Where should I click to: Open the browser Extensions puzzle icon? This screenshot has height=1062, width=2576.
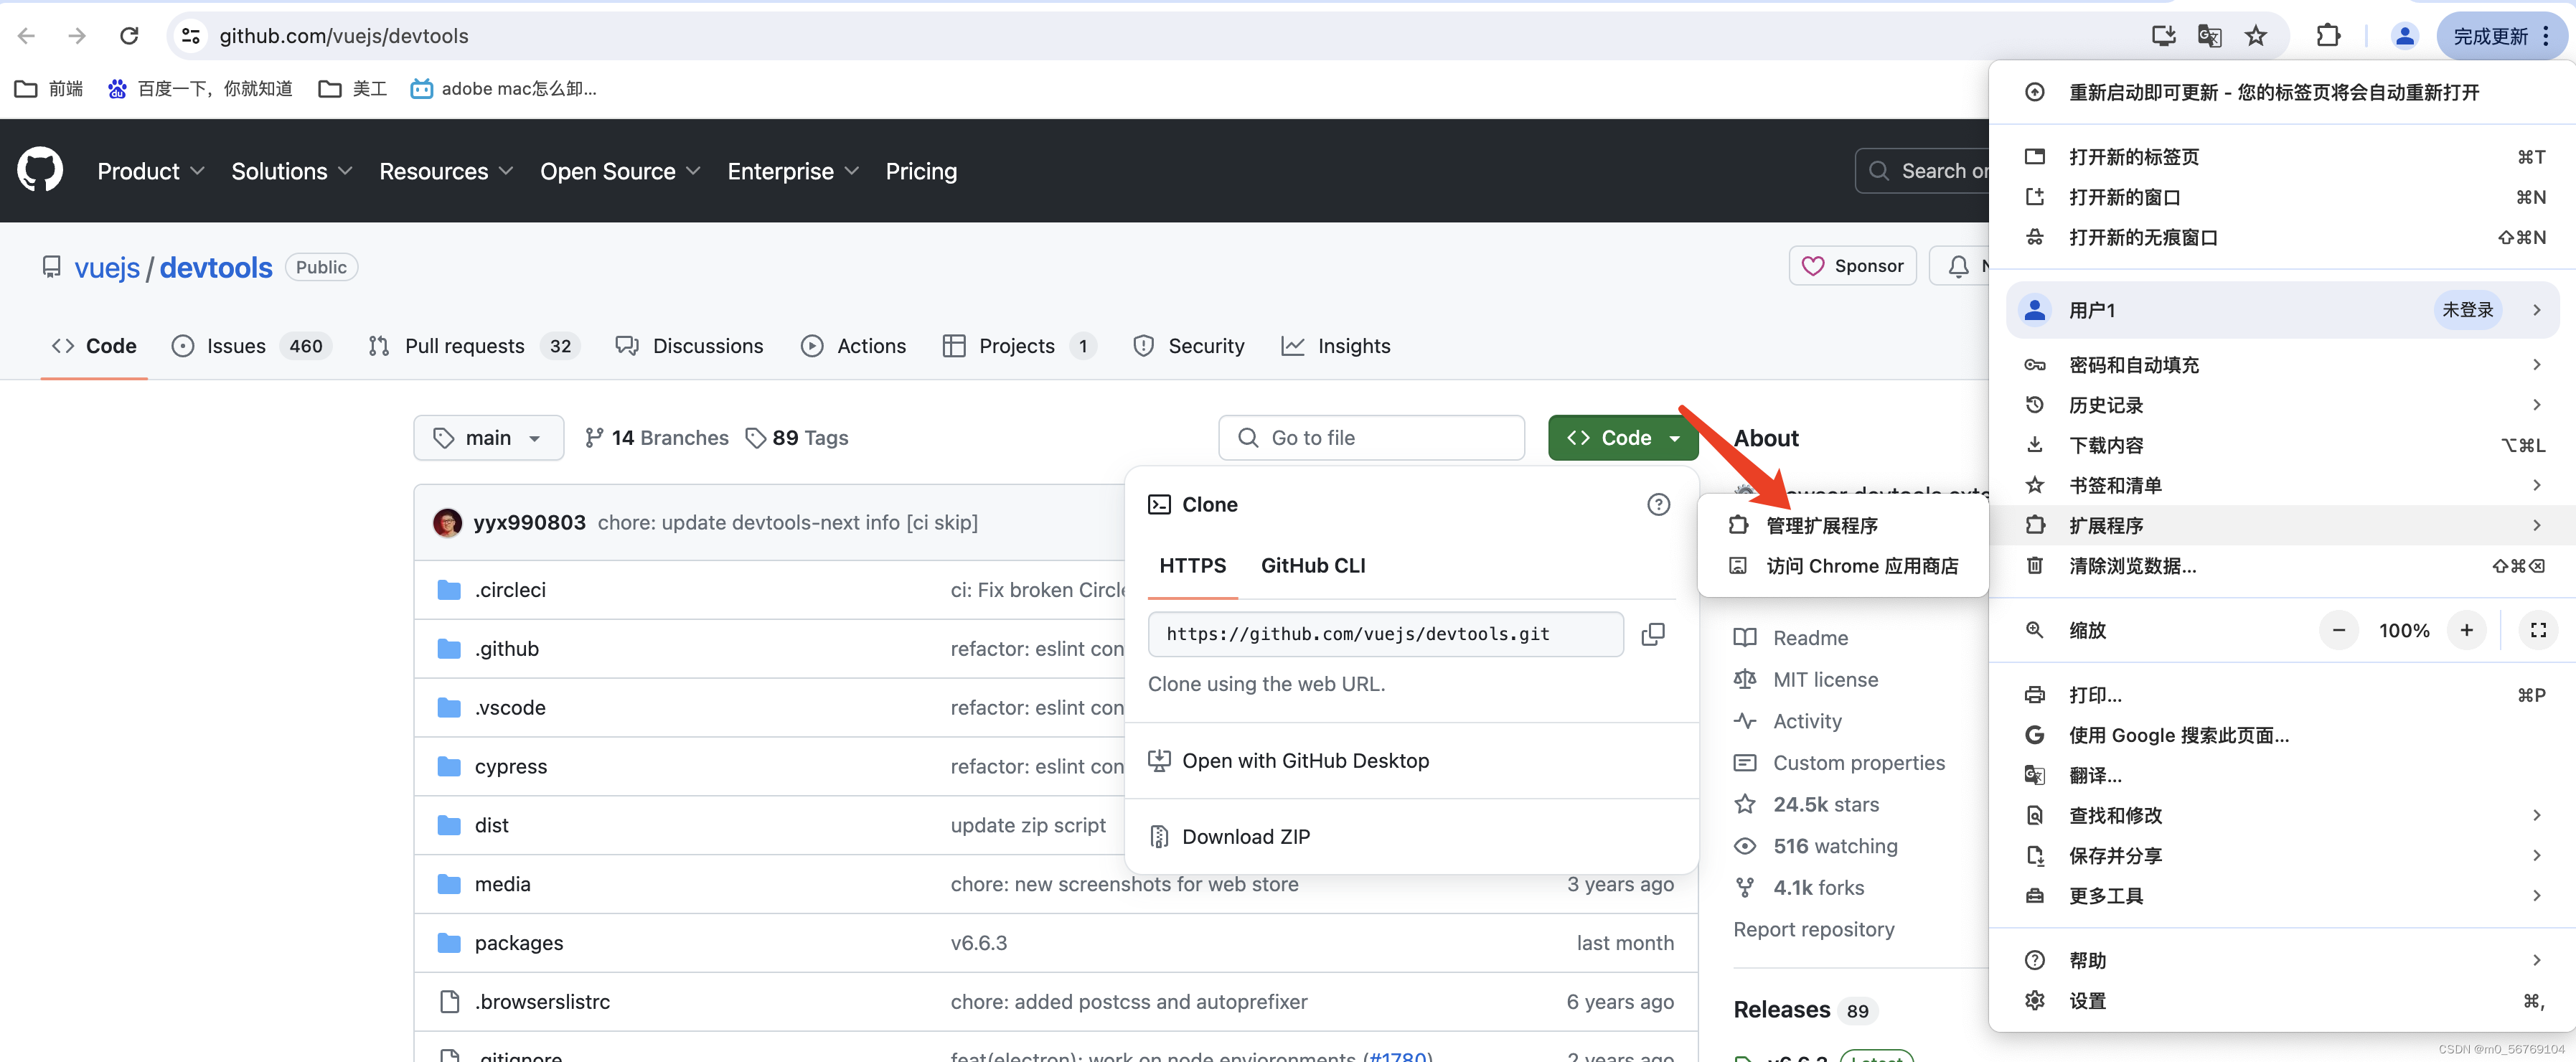(2327, 36)
